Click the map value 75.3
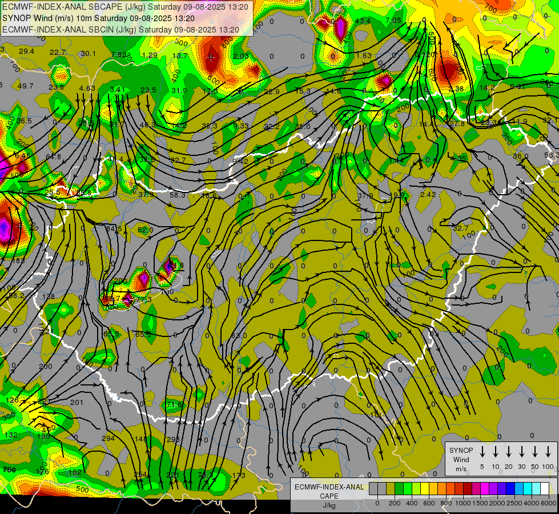 coord(206,475)
